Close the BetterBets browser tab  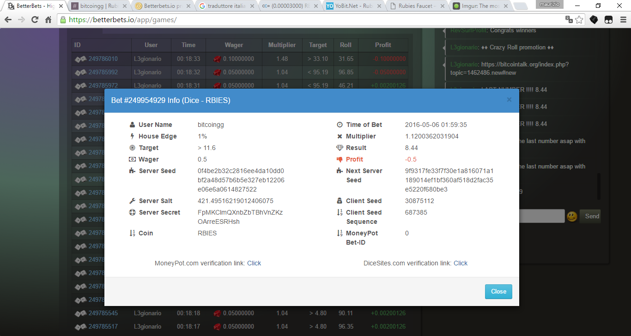click(x=61, y=6)
